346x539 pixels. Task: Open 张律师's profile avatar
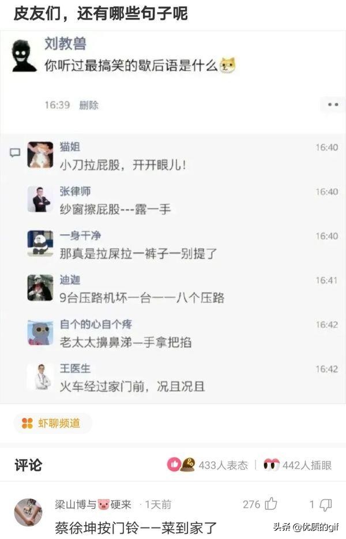(40, 199)
